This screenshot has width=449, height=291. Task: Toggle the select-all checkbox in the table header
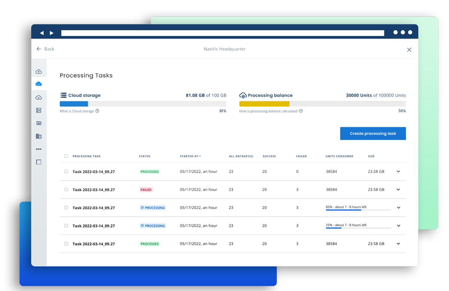tap(66, 156)
